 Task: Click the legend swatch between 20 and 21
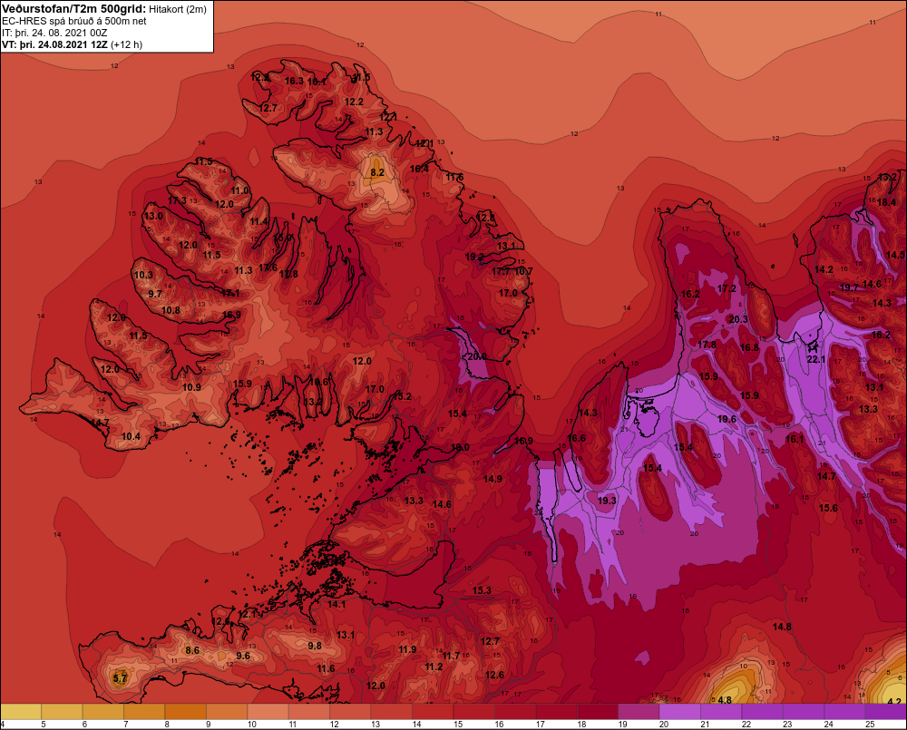tap(679, 712)
